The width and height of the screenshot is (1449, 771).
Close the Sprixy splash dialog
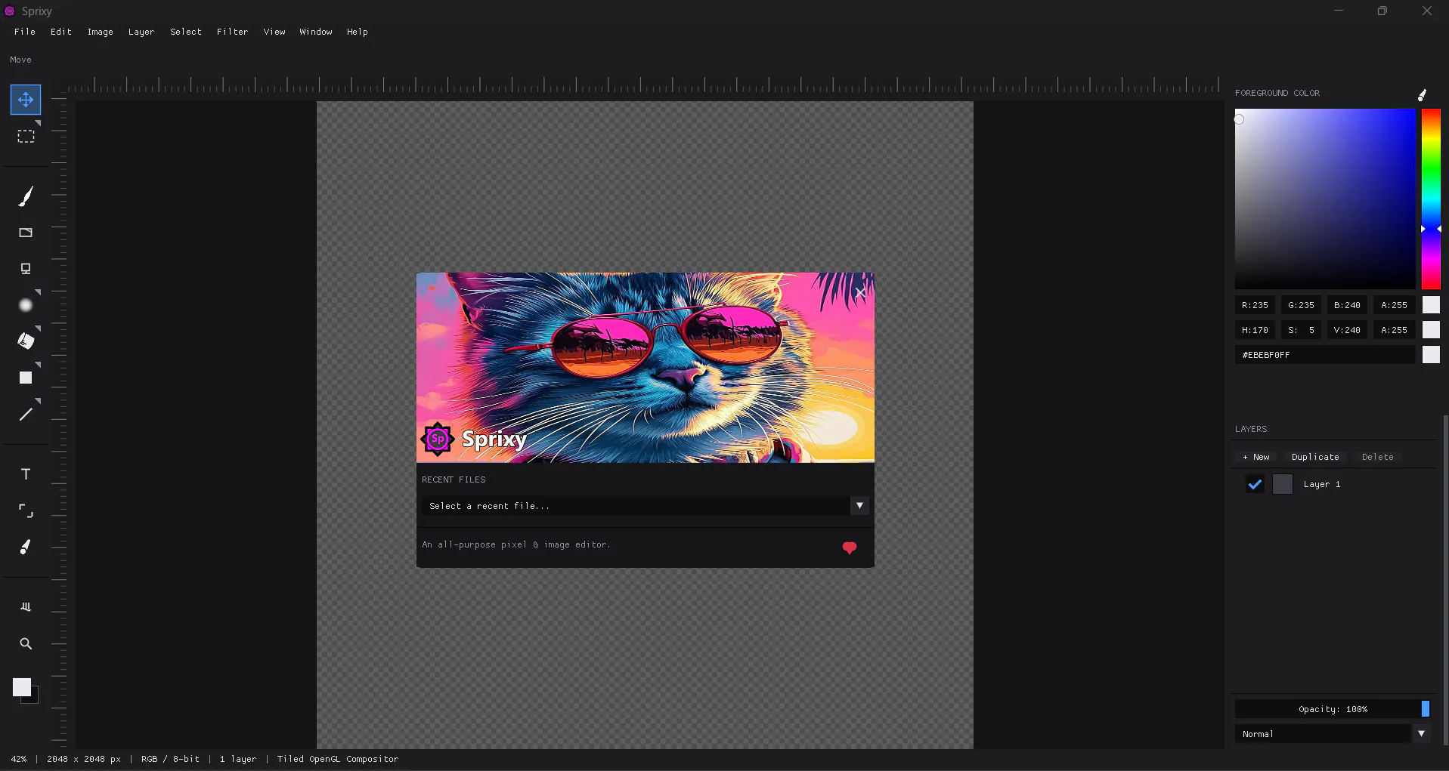coord(860,292)
